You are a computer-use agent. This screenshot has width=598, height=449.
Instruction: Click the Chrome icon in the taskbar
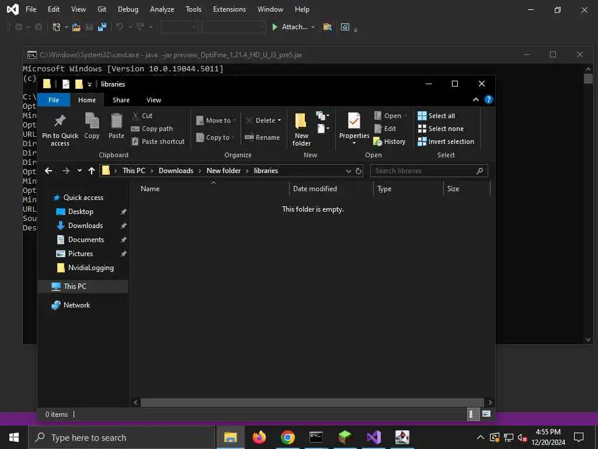point(287,437)
